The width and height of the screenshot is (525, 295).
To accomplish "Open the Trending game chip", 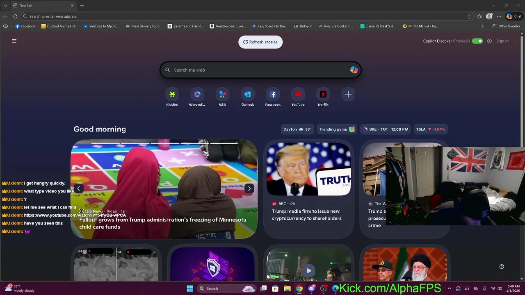I will coord(337,129).
